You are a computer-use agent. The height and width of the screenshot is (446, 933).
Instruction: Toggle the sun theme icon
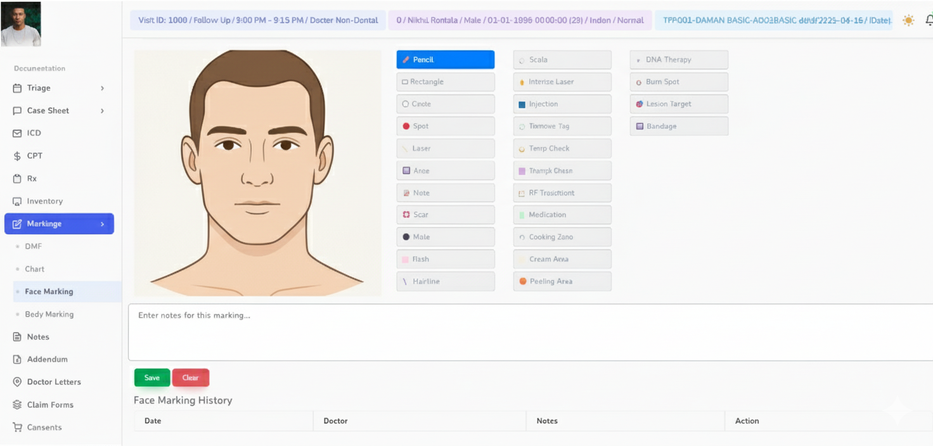[x=908, y=20]
